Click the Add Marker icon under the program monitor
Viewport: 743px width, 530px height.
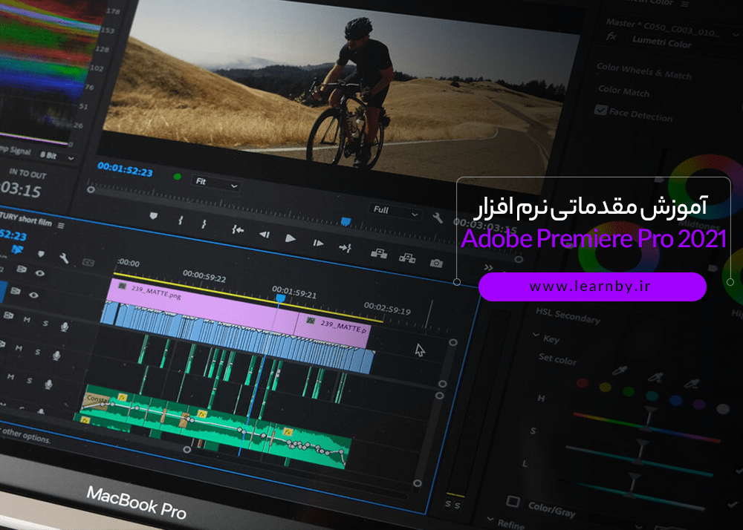point(153,216)
